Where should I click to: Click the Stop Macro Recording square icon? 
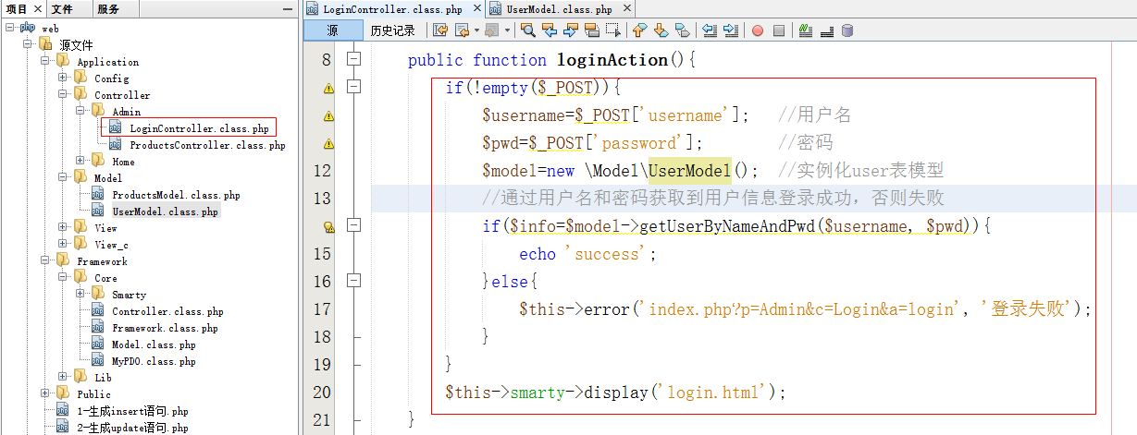click(x=779, y=30)
